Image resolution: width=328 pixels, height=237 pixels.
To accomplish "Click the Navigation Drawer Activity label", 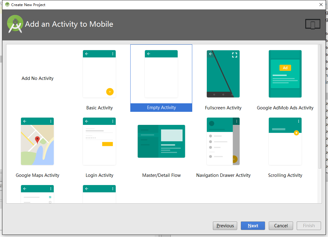I will coord(223,175).
